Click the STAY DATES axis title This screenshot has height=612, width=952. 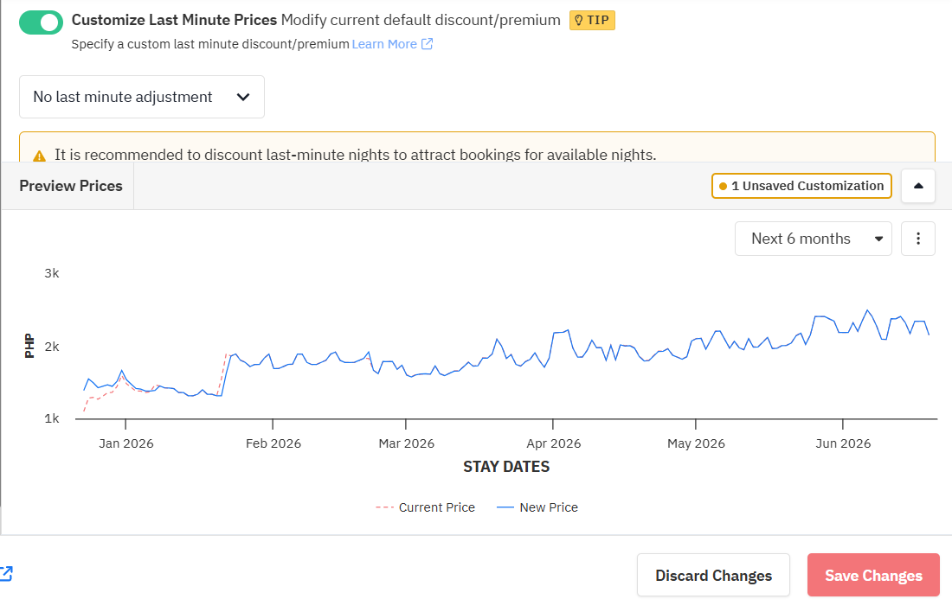coord(506,467)
